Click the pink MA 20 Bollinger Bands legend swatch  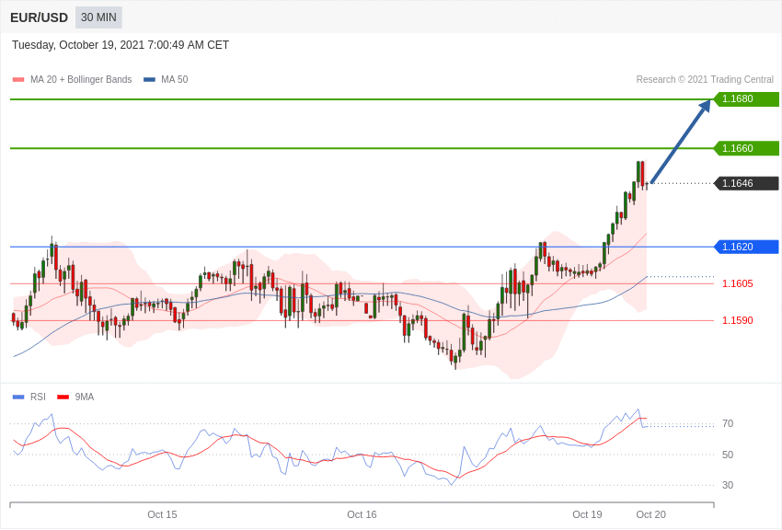(18, 79)
